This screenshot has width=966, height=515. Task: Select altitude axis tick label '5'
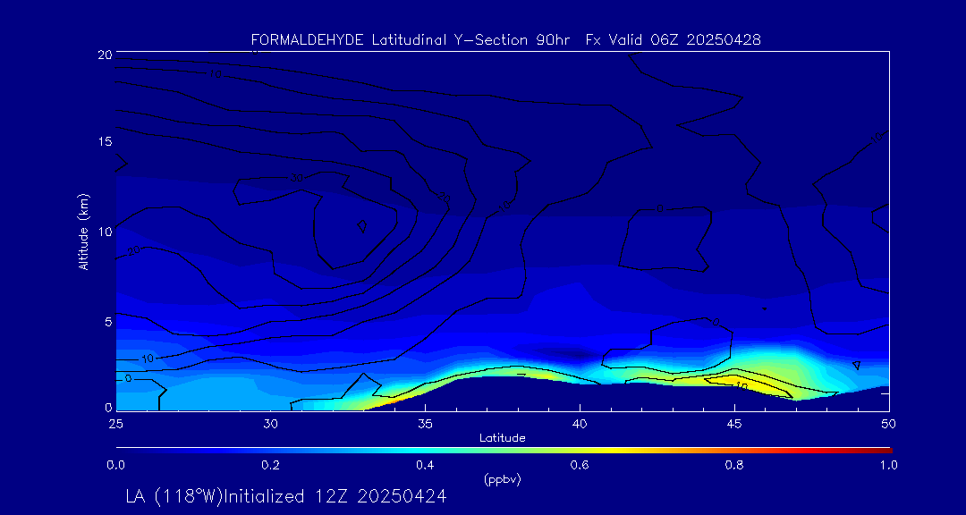pyautogui.click(x=108, y=321)
